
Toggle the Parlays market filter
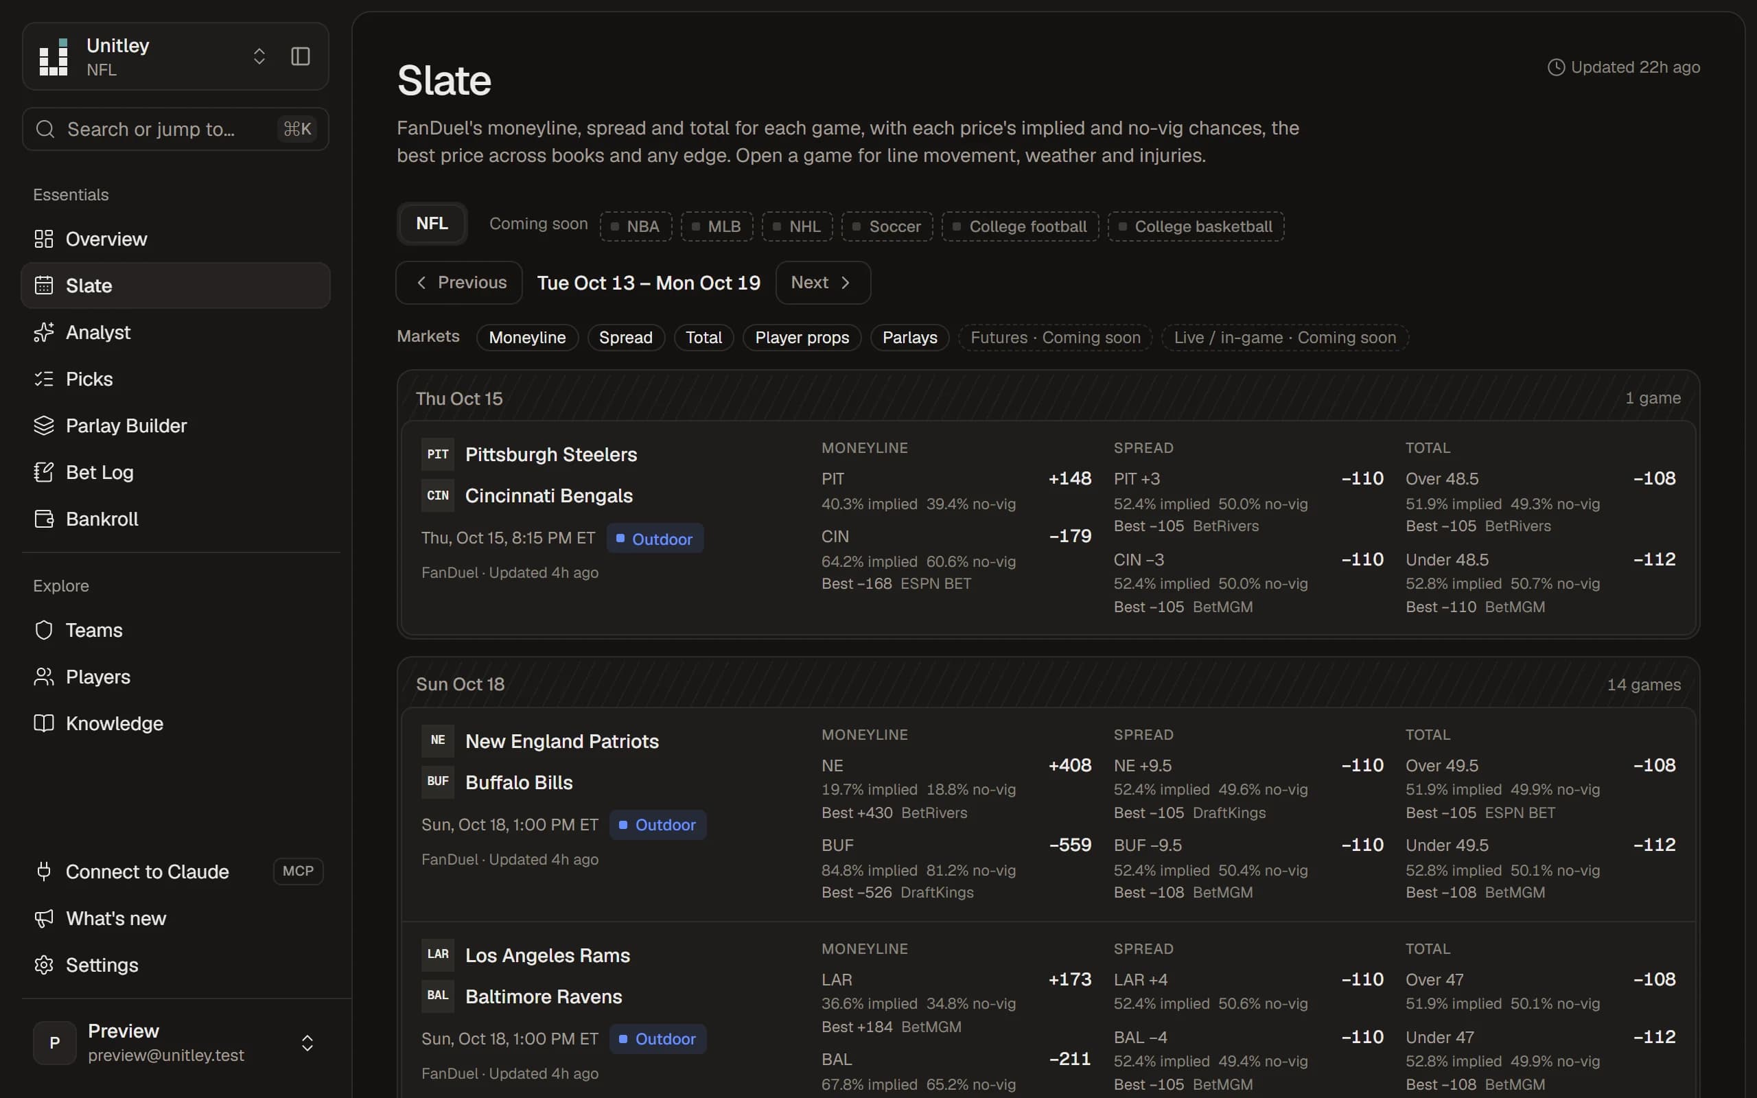909,338
